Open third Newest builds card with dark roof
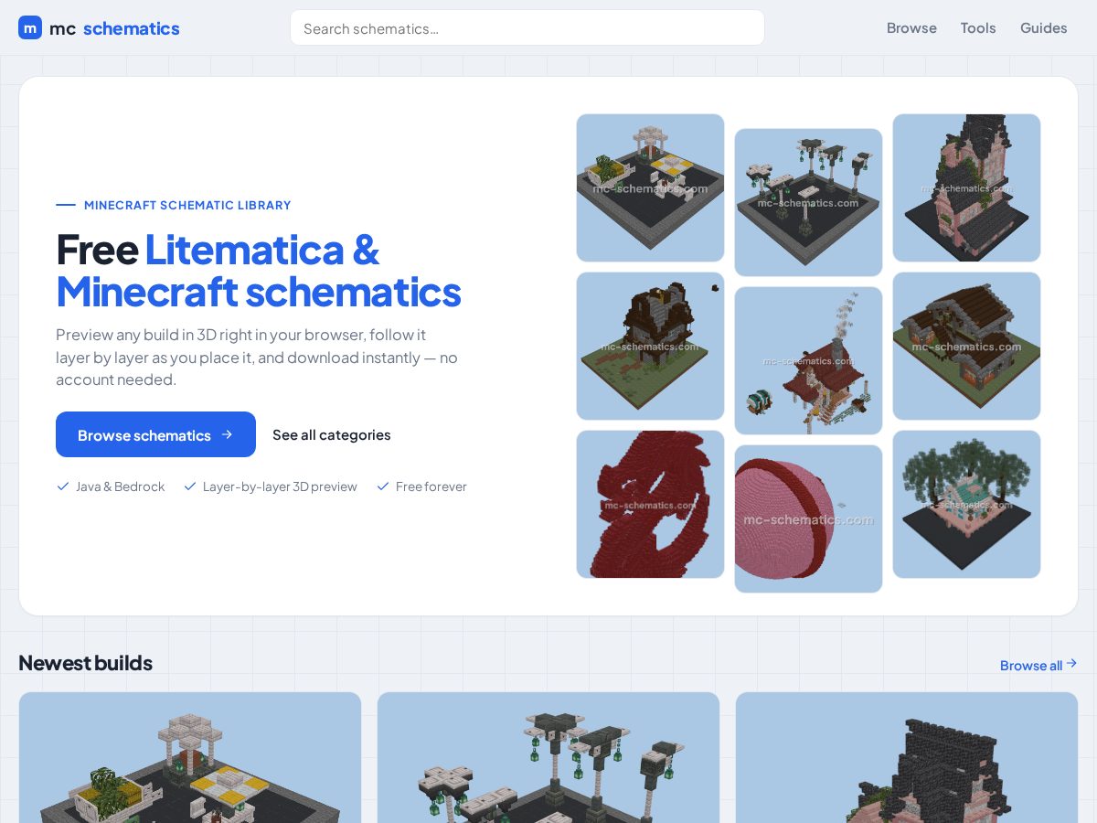1097x823 pixels. [x=907, y=758]
